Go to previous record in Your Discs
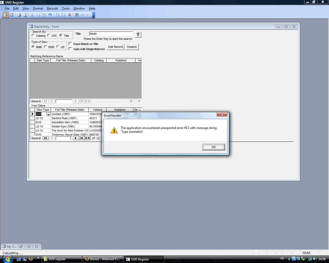329x263 pixels. pyautogui.click(x=52, y=138)
